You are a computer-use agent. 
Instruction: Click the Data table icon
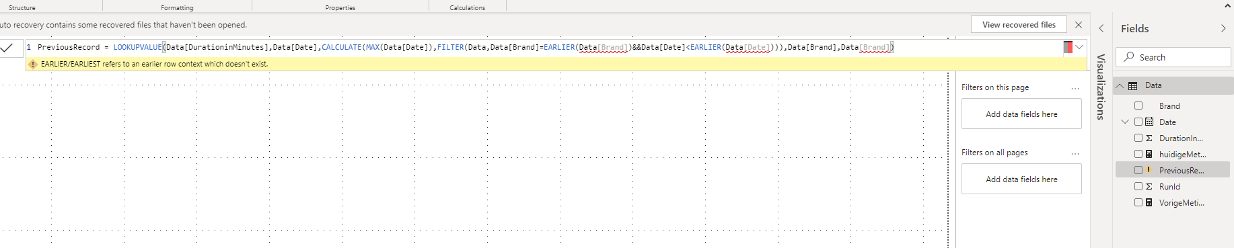click(1133, 86)
